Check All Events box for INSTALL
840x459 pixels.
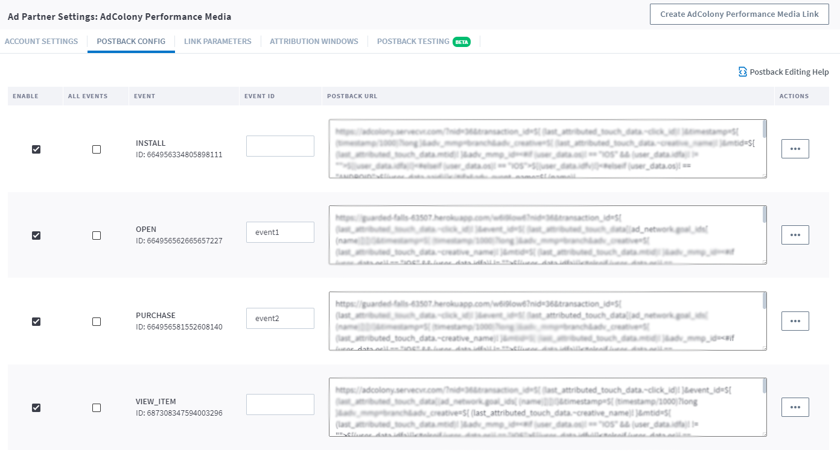click(x=97, y=149)
